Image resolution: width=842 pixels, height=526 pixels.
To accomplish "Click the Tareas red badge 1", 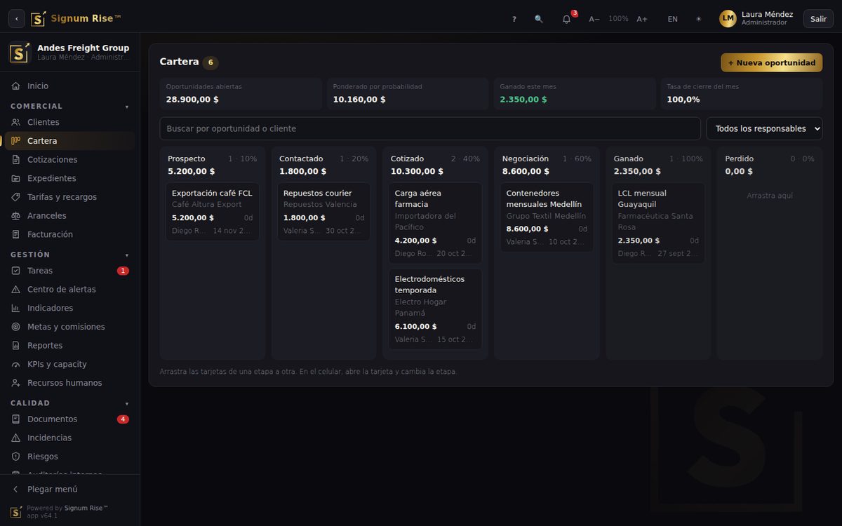I will click(x=123, y=271).
